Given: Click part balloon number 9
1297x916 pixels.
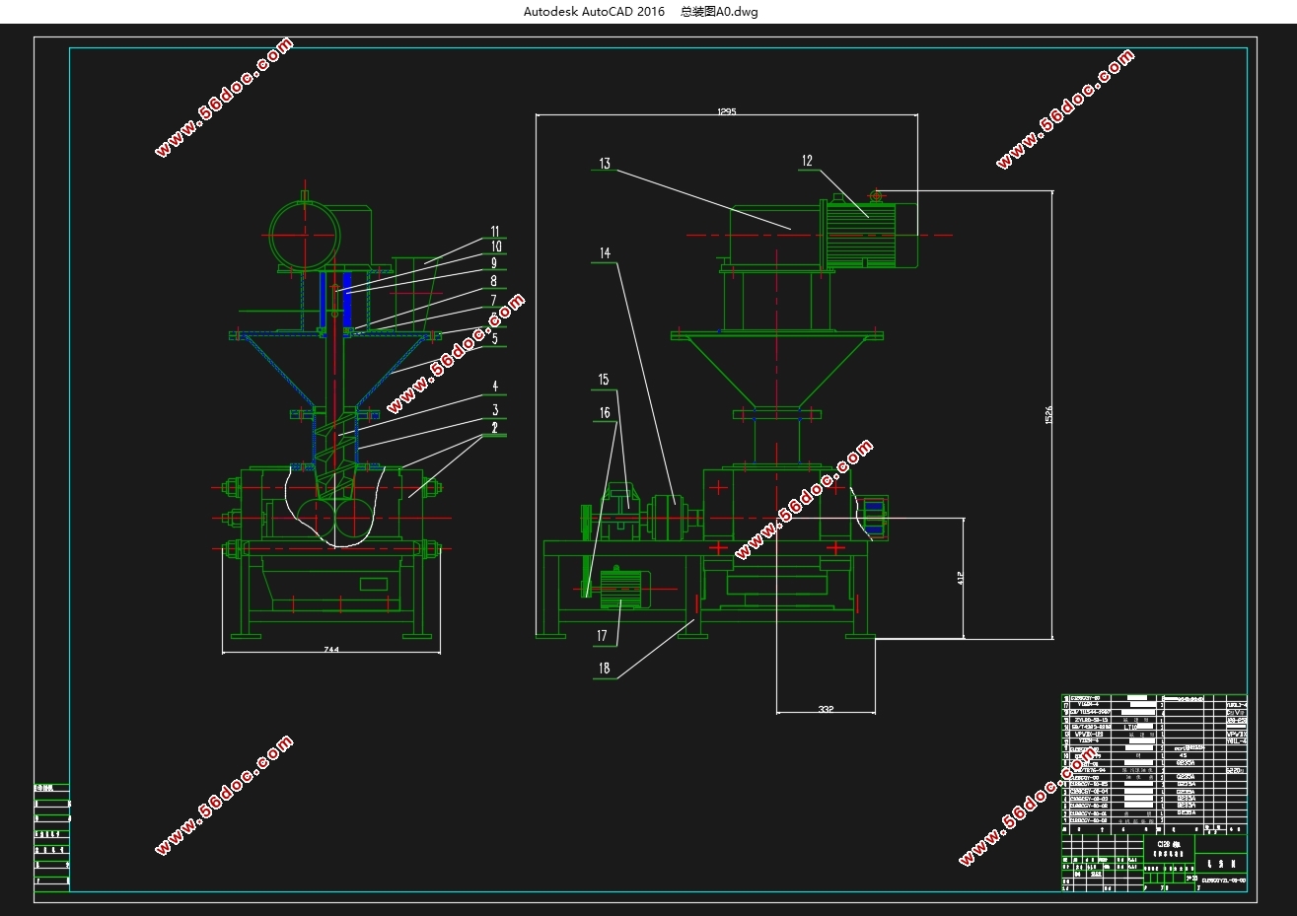Looking at the screenshot, I should coord(494,263).
